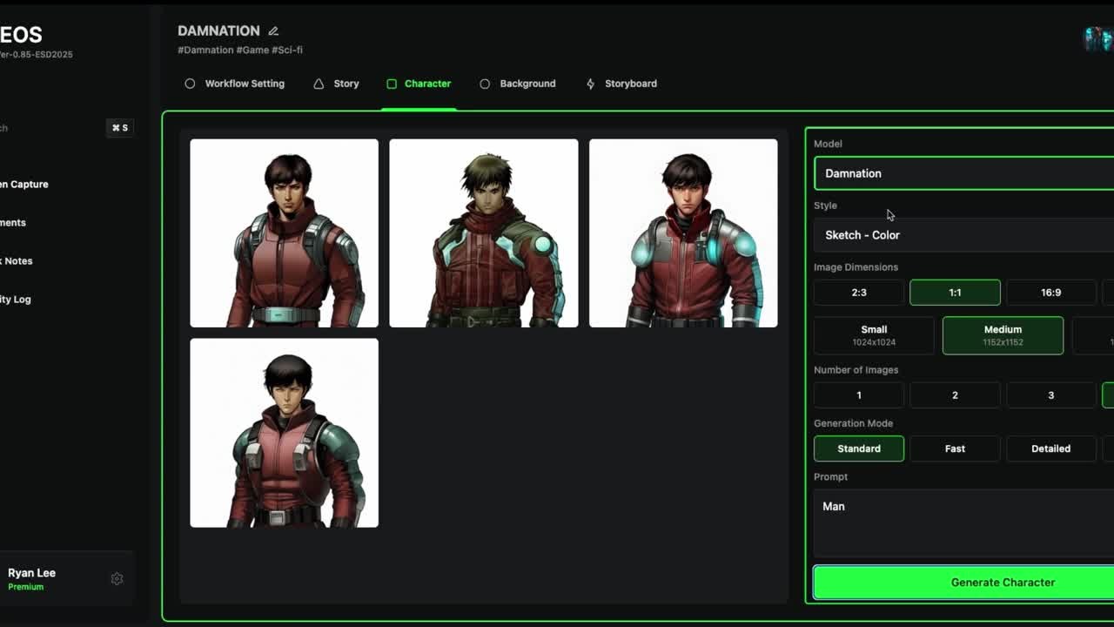The width and height of the screenshot is (1114, 627).
Task: Select the 2:3 image dimension
Action: (x=859, y=293)
